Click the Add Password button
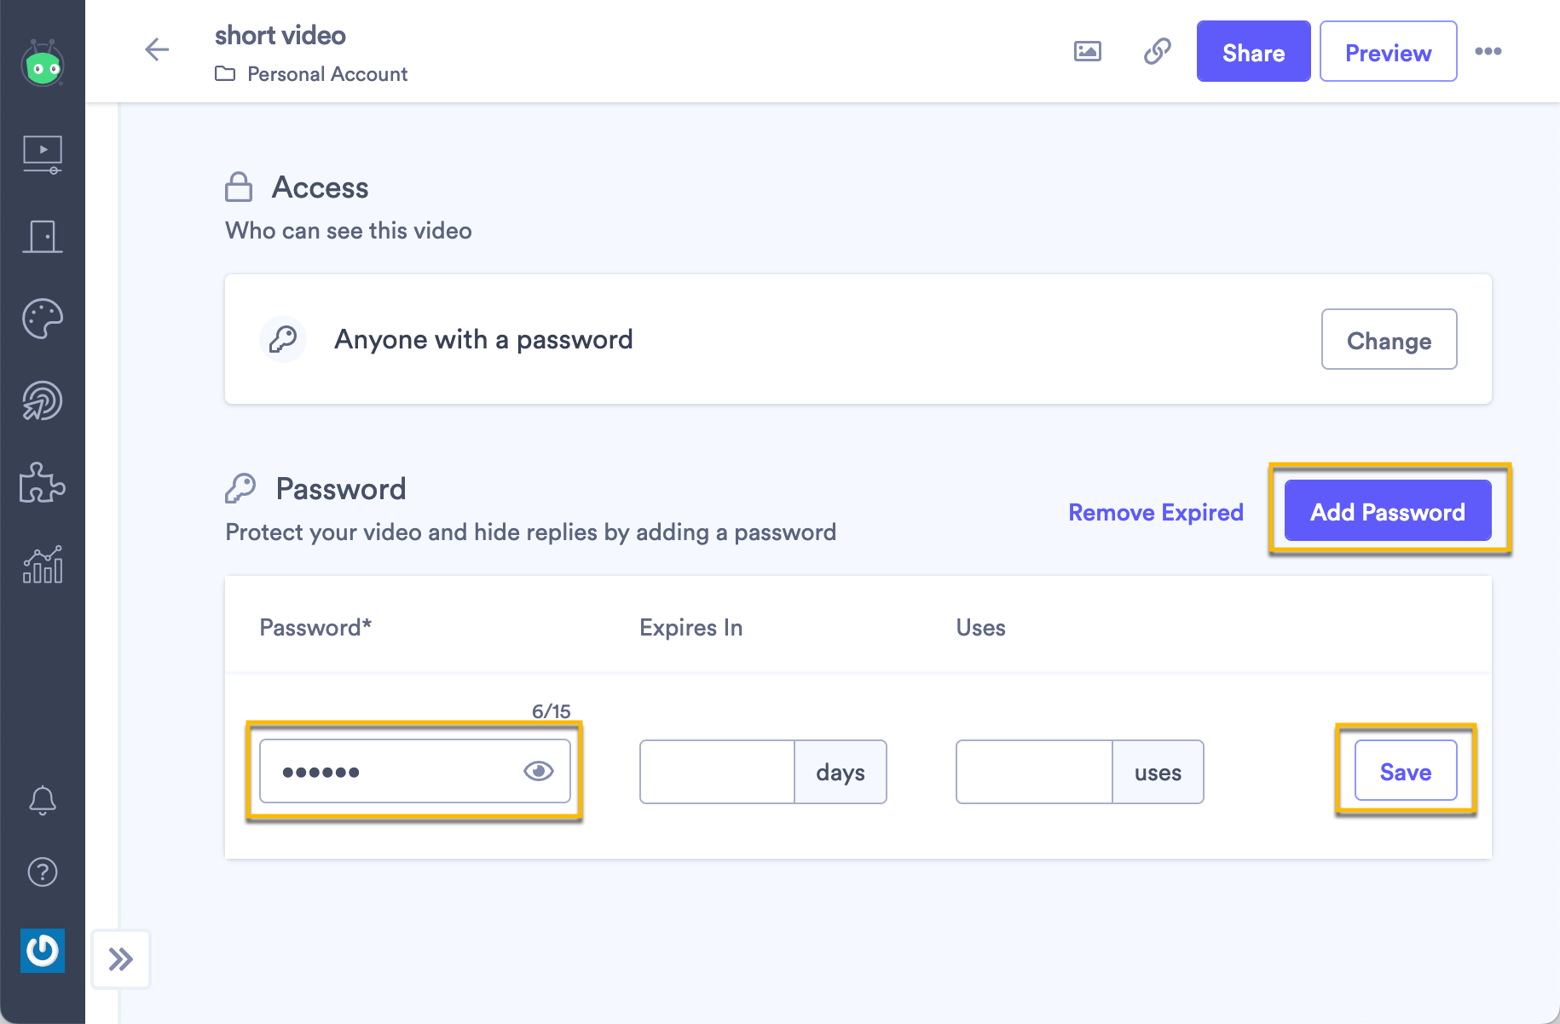This screenshot has height=1024, width=1560. coord(1387,511)
